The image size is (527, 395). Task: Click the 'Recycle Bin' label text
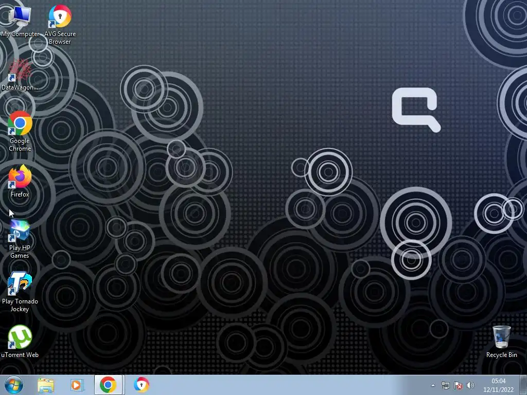tap(501, 355)
